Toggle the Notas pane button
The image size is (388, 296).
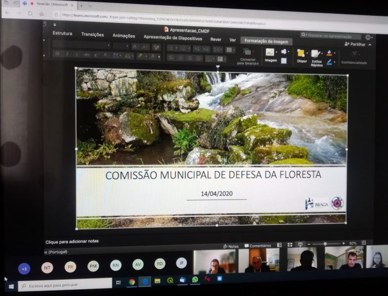point(231,246)
